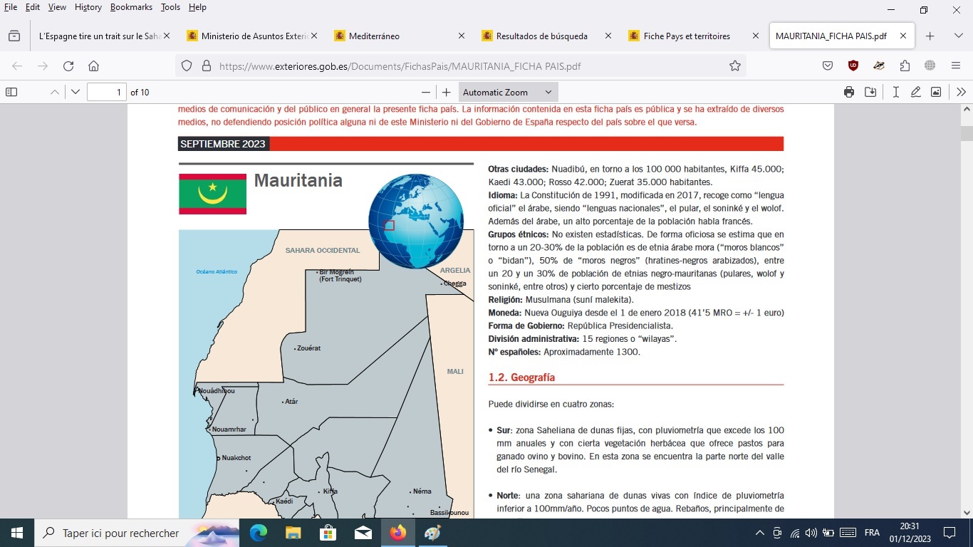The image size is (973, 547).
Task: Close the MAURITANIA_FICHA PAIS.pdf tab
Action: point(902,36)
